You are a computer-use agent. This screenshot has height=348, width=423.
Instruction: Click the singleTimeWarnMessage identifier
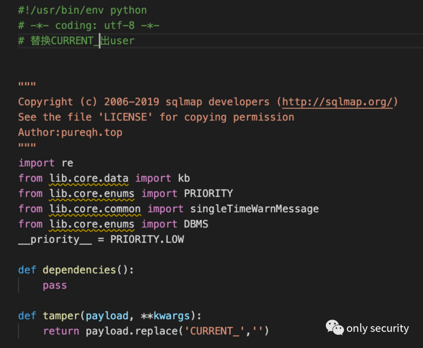254,209
